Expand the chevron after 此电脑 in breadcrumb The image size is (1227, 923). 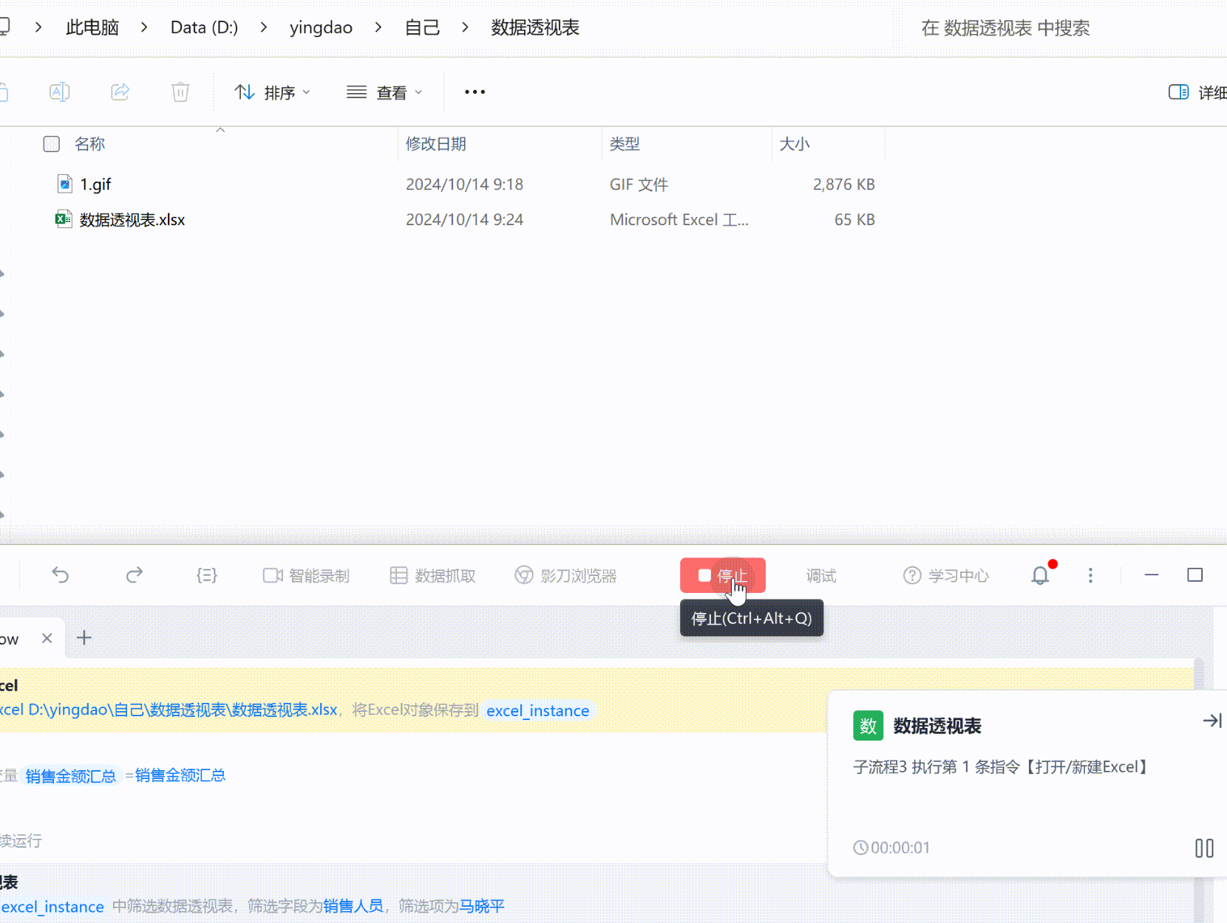144,27
